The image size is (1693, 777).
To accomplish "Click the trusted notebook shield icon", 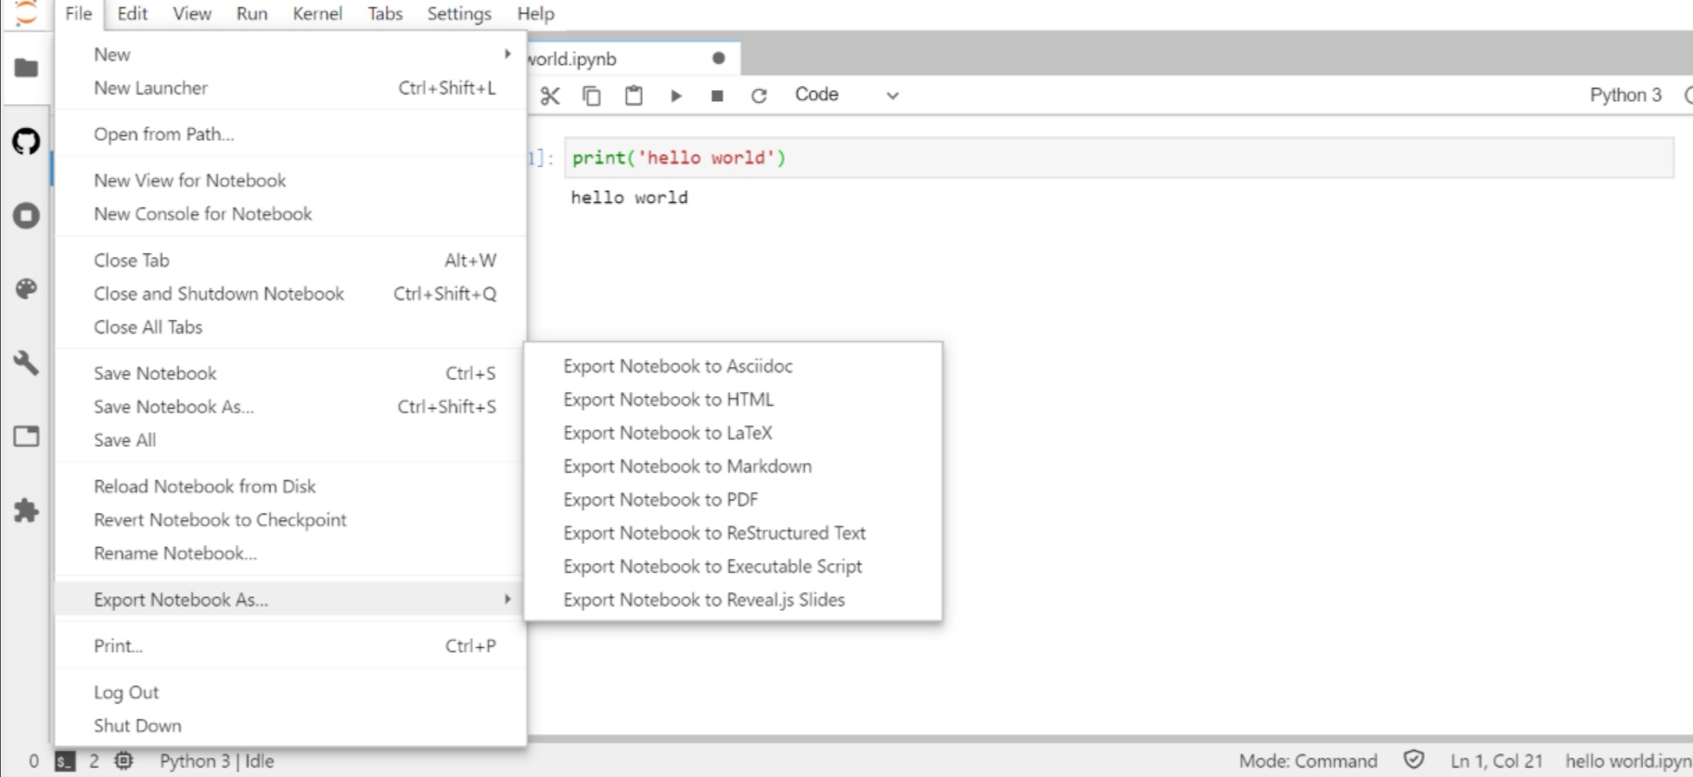I will click(1414, 760).
